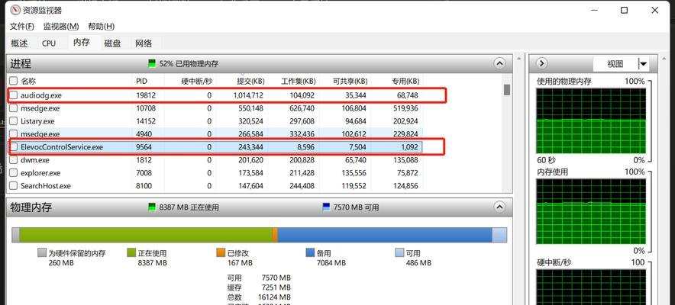The height and width of the screenshot is (305, 675).
Task: Click the 视图 button
Action: tap(615, 64)
